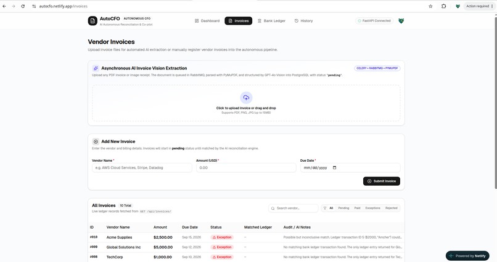Viewport: 497px width, 262px height.
Task: Click the TechCorp vendor cell
Action: pyautogui.click(x=115, y=257)
